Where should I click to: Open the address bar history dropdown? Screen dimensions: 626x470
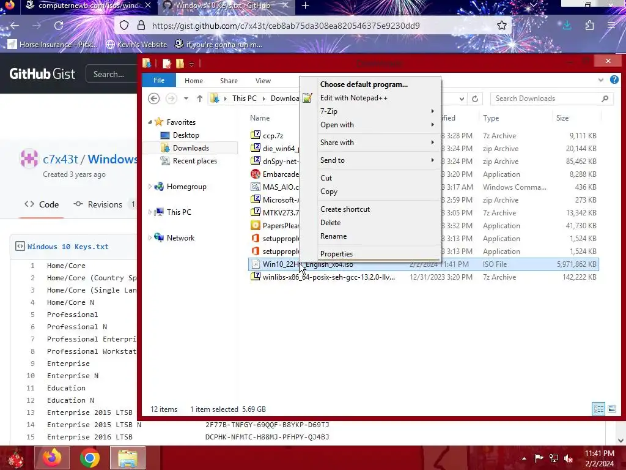[x=462, y=99]
